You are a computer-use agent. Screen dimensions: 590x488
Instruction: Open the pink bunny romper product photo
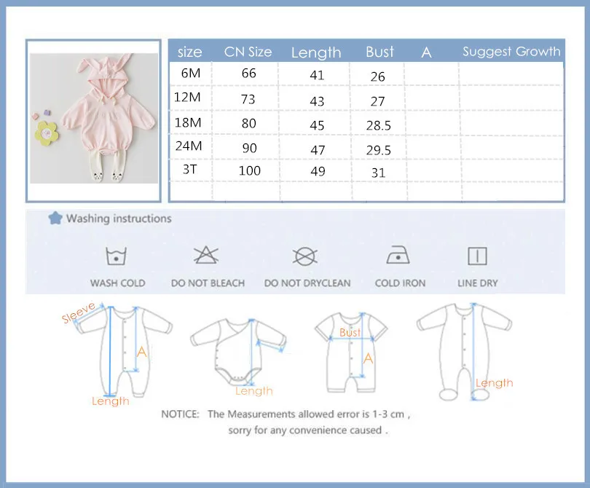coord(94,119)
